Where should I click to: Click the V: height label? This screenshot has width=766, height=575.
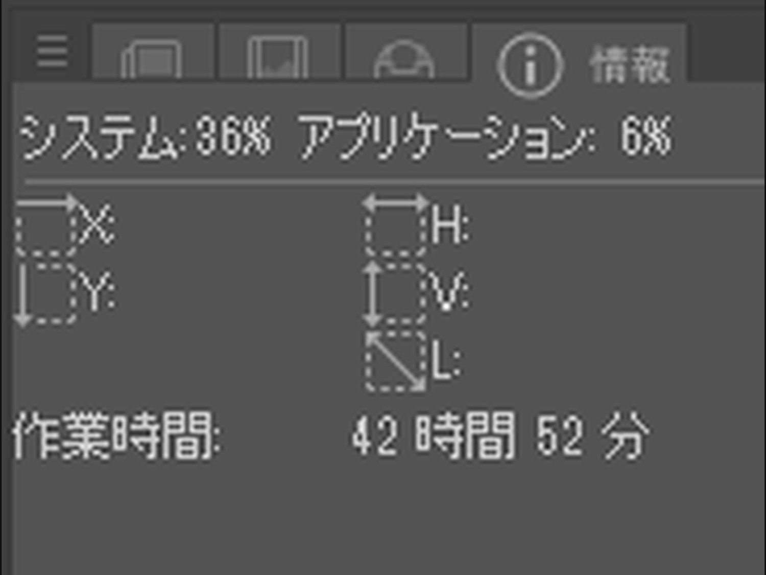448,292
